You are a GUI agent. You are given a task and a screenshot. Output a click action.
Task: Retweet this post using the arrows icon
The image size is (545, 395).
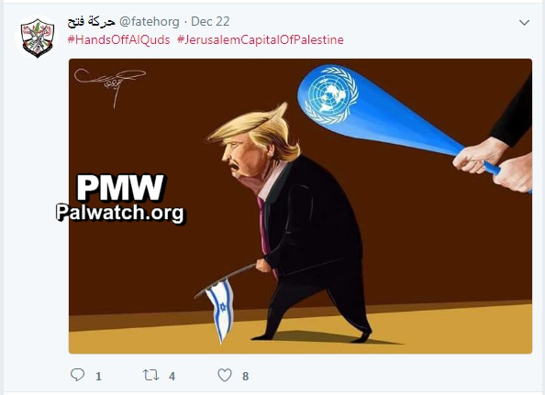(x=150, y=375)
